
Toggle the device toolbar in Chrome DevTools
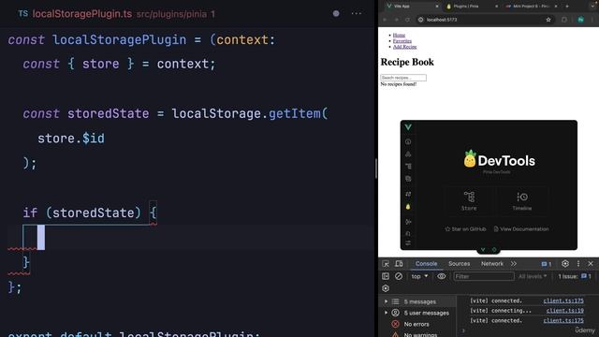click(399, 264)
